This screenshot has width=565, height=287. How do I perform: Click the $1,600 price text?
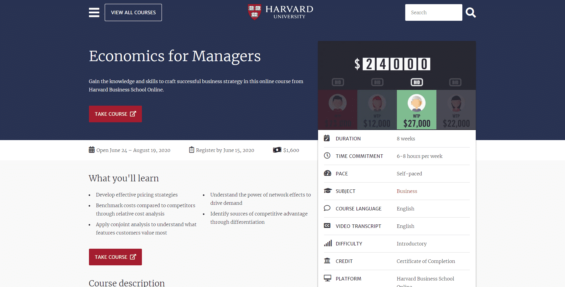tap(291, 150)
